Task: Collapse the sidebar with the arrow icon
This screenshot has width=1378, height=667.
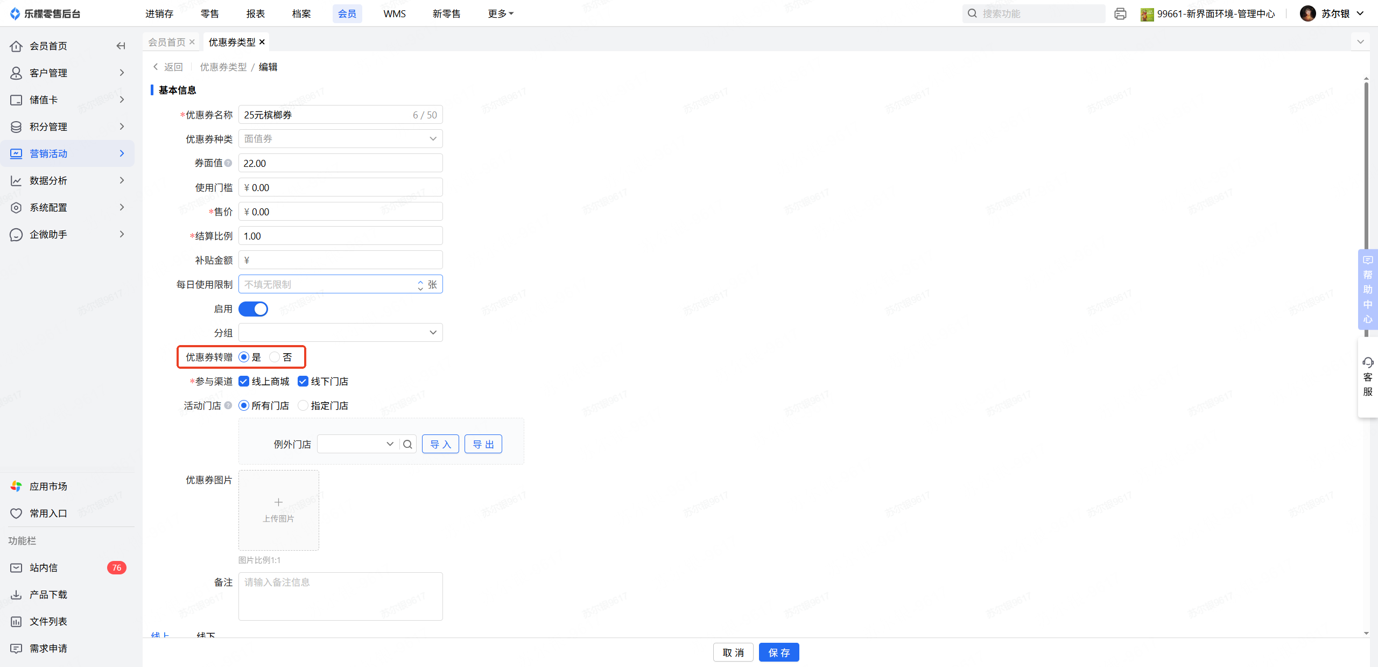Action: coord(121,46)
